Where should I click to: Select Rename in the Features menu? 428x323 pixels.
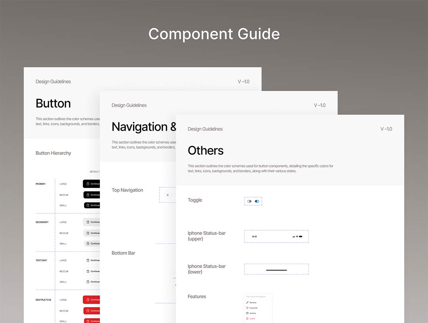(253, 302)
